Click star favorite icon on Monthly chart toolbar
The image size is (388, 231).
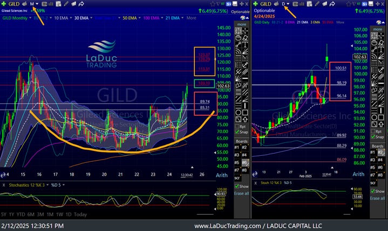(212, 4)
